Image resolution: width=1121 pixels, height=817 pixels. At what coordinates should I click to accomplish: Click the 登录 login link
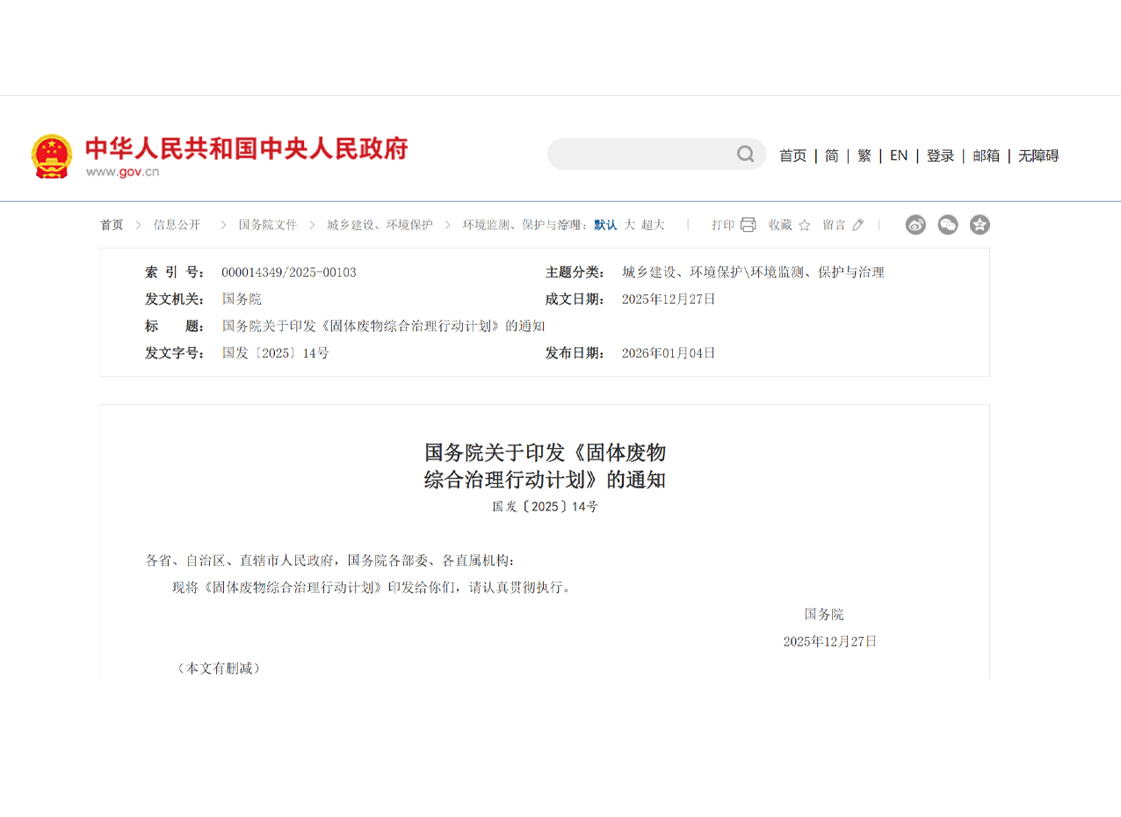click(940, 155)
